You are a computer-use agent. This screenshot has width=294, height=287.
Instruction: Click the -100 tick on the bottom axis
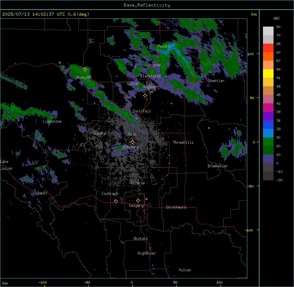[x=43, y=282]
